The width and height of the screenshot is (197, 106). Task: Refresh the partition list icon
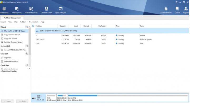coord(33,26)
